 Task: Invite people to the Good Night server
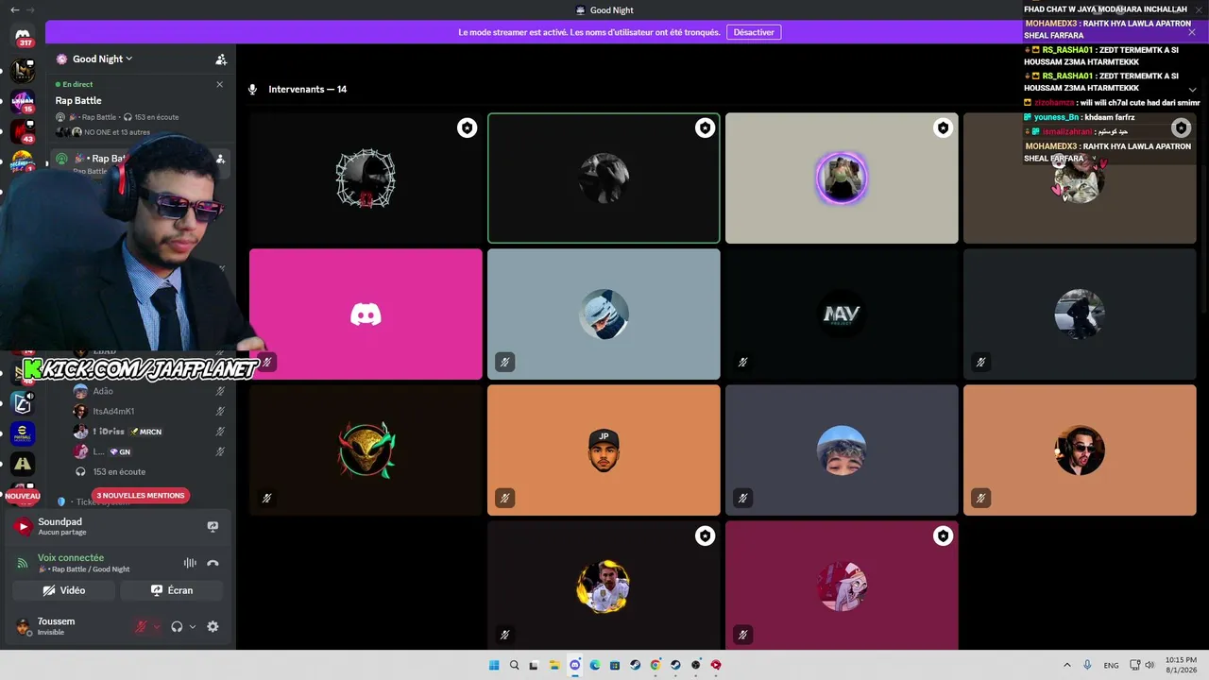221,59
